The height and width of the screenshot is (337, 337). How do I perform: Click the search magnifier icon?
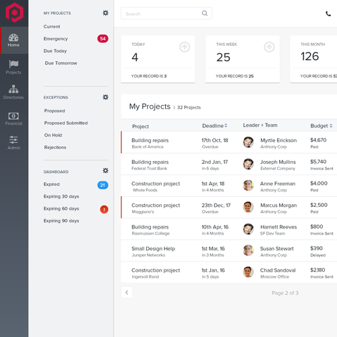(x=204, y=13)
